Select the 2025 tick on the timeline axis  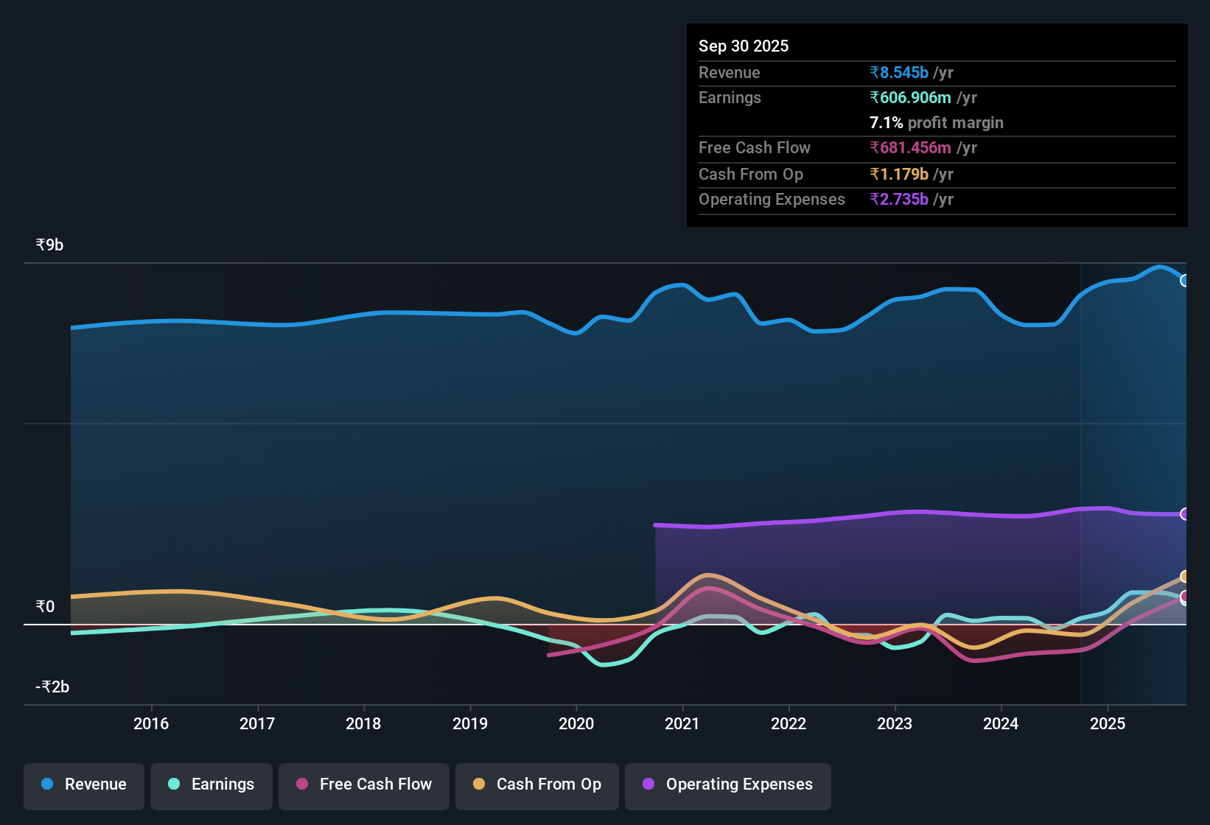tap(1108, 724)
